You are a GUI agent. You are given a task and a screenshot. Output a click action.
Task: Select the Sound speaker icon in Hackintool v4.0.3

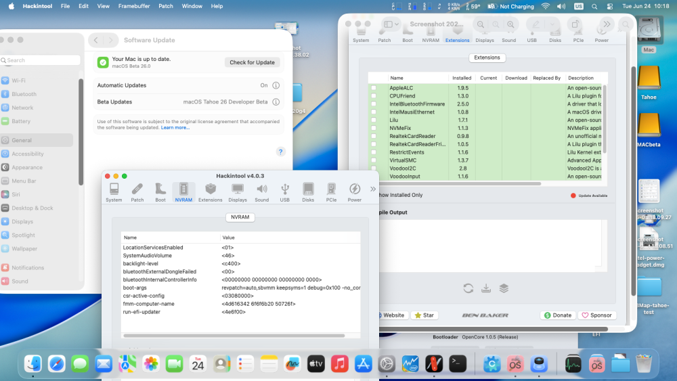(261, 189)
